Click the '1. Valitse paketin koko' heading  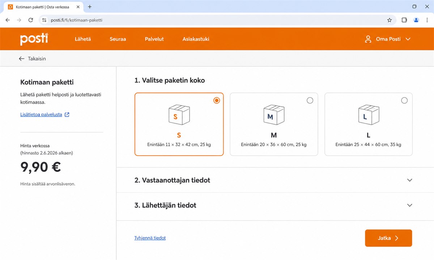tap(170, 80)
